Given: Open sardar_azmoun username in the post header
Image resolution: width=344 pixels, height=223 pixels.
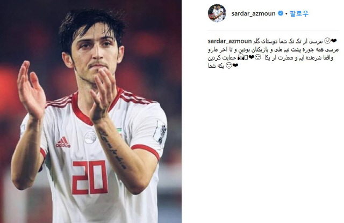Looking at the screenshot, I should click(x=253, y=13).
